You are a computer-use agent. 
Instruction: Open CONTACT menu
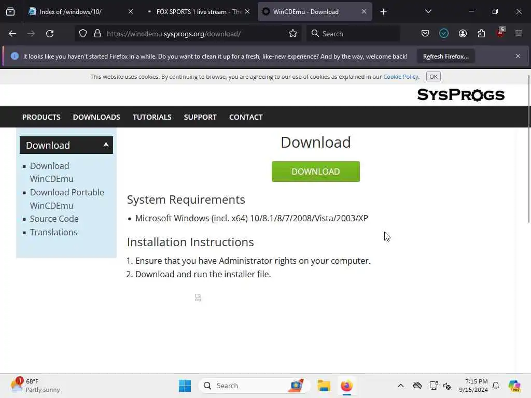tap(246, 117)
